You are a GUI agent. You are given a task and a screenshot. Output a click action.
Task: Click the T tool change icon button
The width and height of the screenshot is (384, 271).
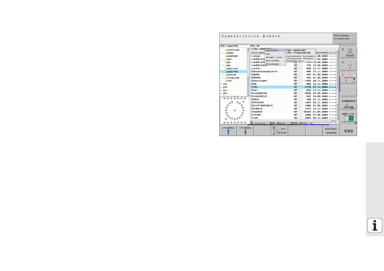349,78
